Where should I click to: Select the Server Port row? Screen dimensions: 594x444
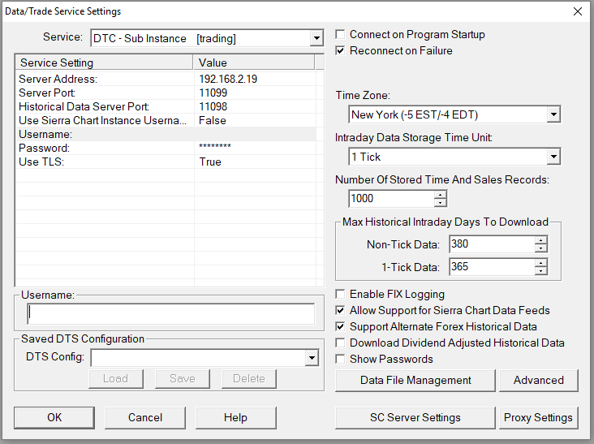(x=166, y=93)
